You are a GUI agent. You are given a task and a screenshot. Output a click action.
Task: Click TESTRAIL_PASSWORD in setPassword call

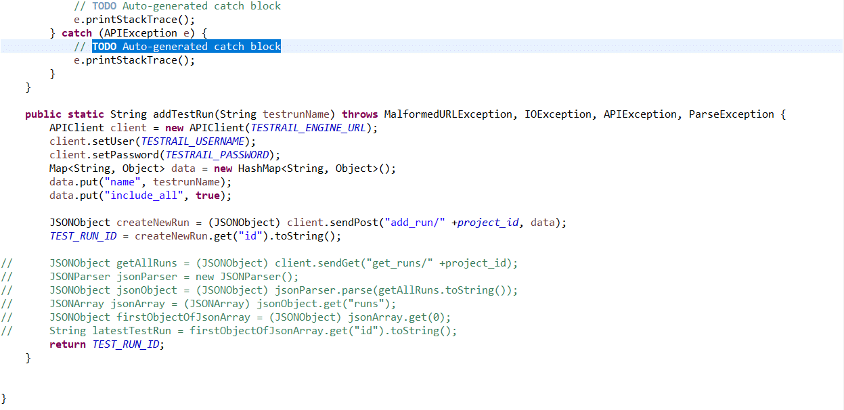tap(217, 155)
